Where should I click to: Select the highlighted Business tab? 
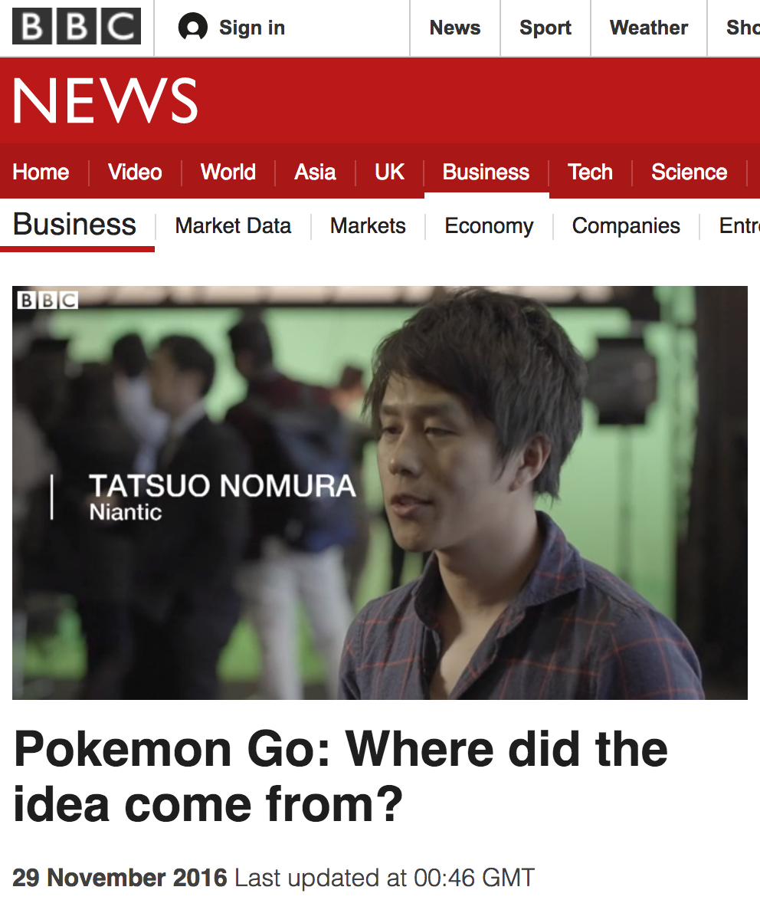pos(486,172)
